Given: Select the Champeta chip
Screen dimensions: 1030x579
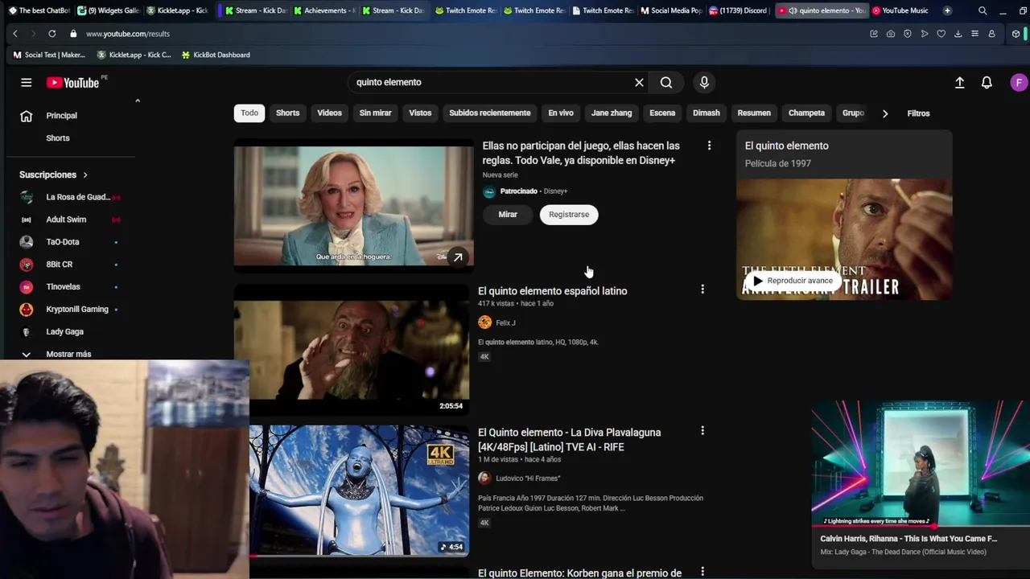Looking at the screenshot, I should pos(806,113).
